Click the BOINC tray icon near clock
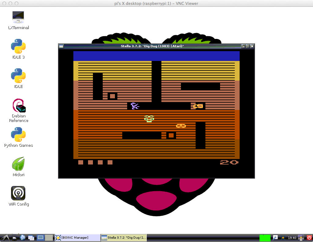The height and width of the screenshot is (242, 313). (284, 238)
